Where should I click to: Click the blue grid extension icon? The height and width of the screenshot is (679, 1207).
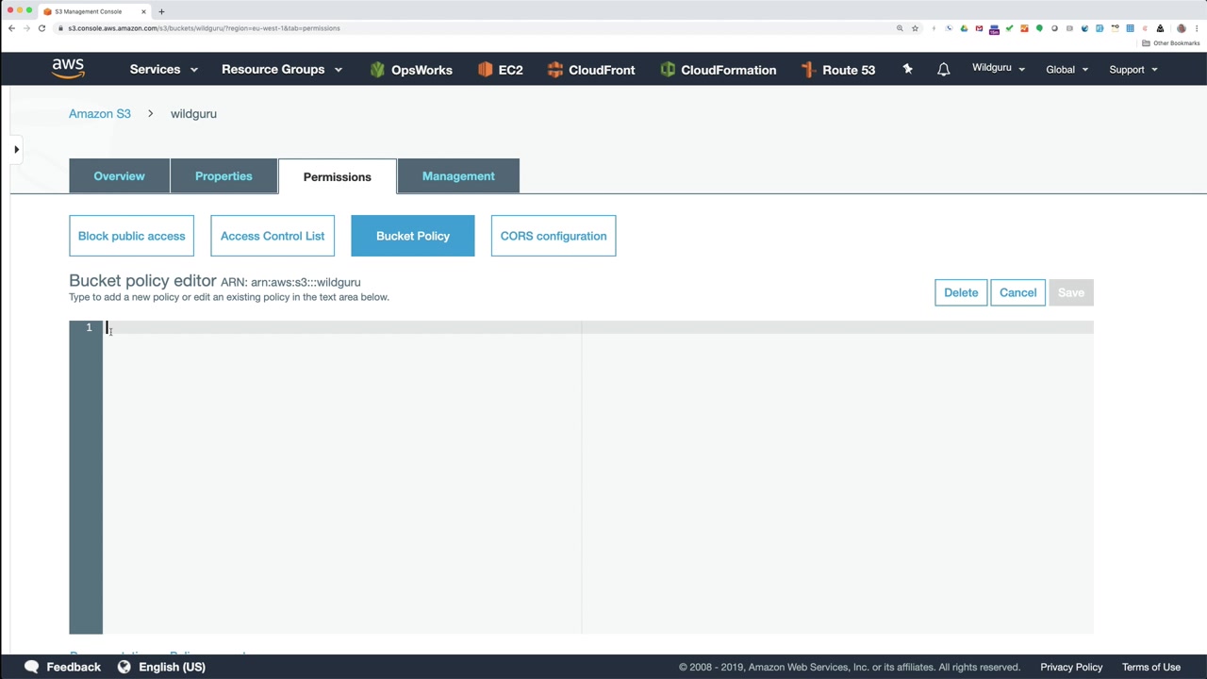[x=1130, y=28]
